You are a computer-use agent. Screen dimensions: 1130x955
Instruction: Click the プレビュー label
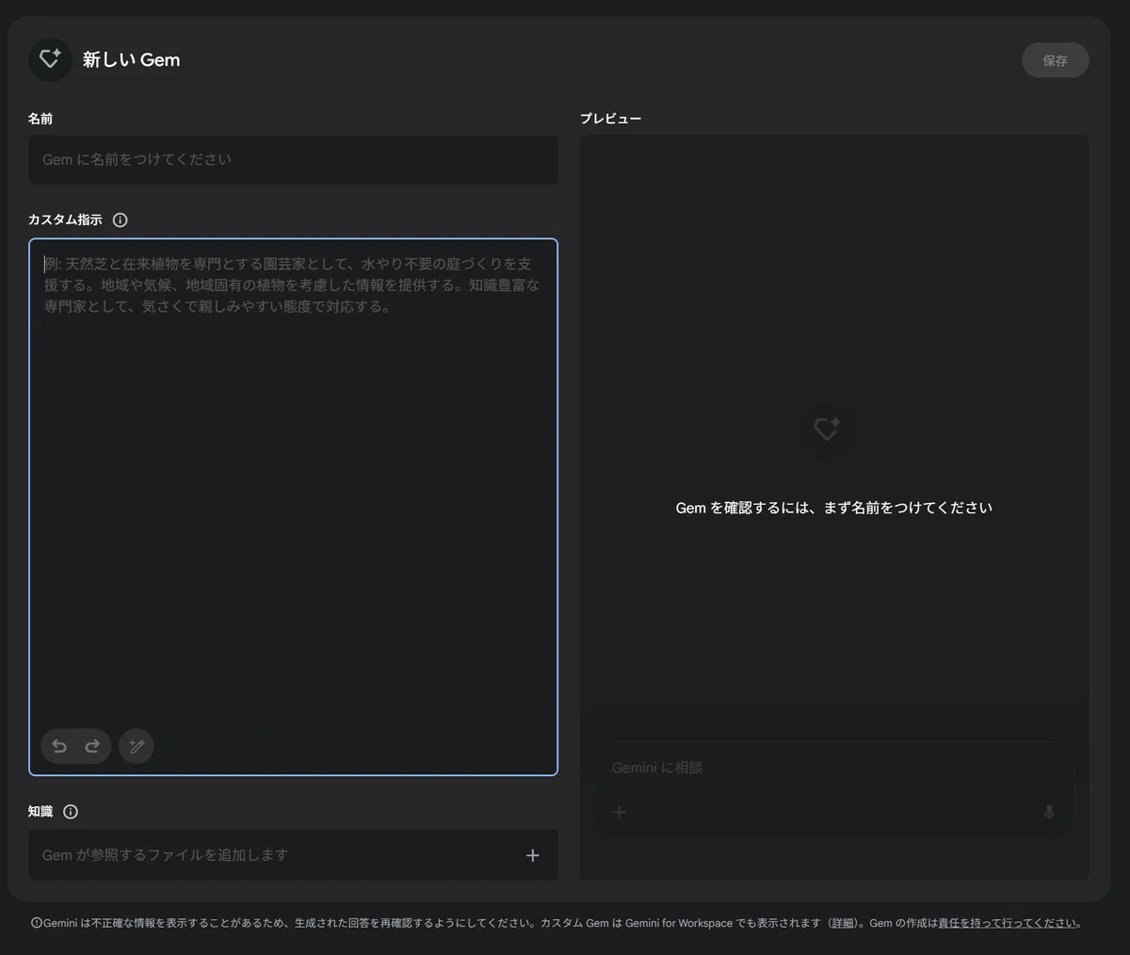610,119
